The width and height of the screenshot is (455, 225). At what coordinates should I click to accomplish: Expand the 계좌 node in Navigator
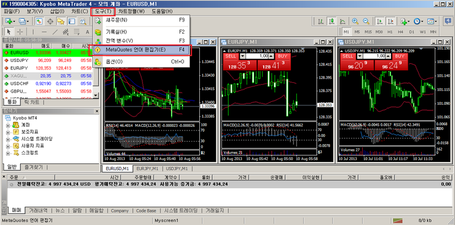click(x=8, y=125)
